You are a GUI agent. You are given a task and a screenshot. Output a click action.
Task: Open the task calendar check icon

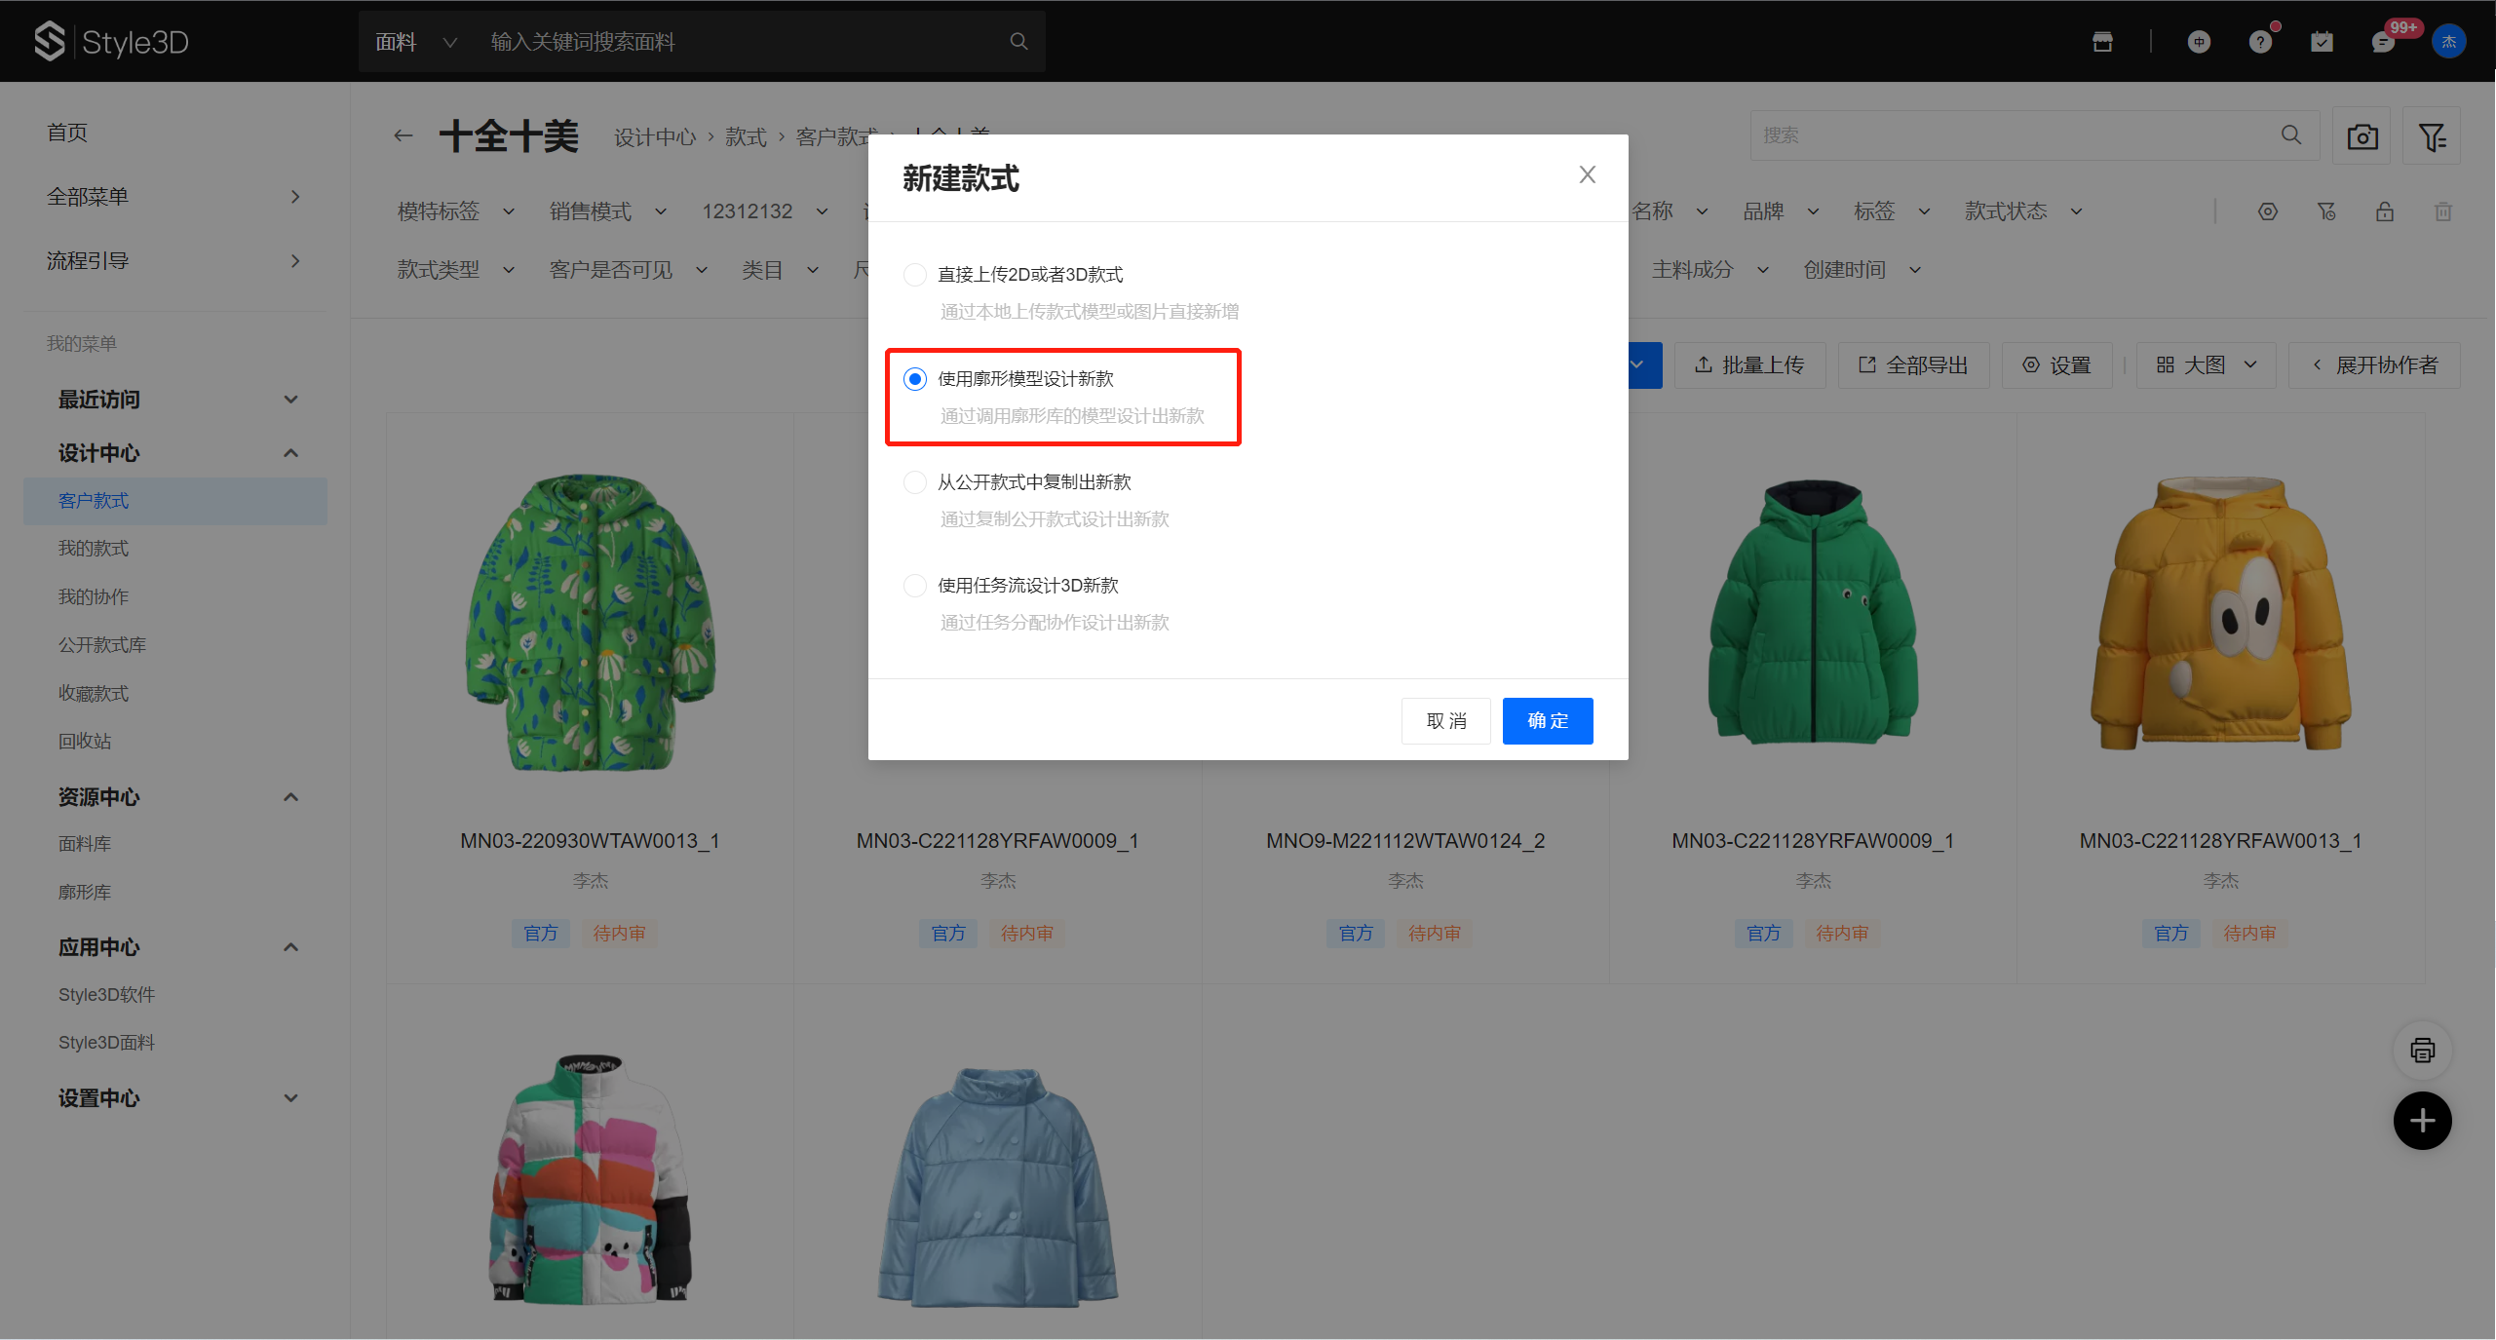[2322, 41]
